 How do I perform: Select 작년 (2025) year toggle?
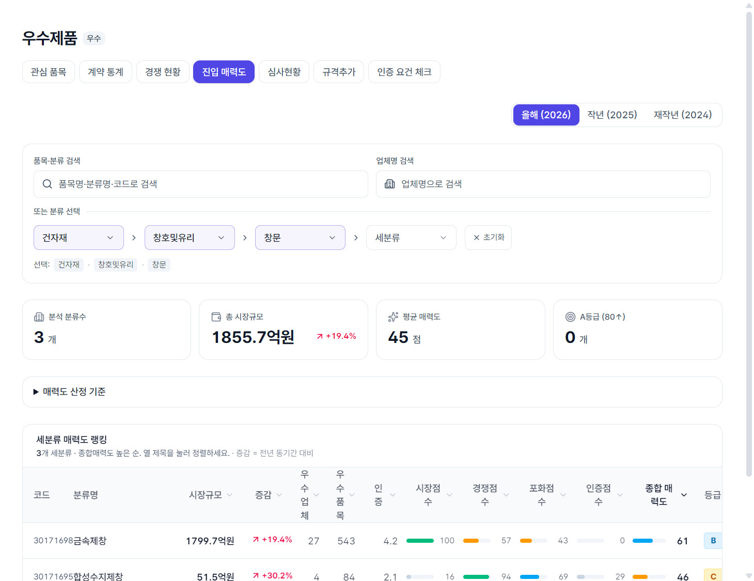pos(612,115)
